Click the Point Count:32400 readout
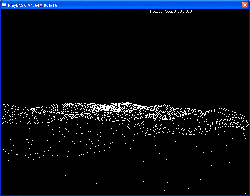The image size is (250, 196). coord(171,11)
